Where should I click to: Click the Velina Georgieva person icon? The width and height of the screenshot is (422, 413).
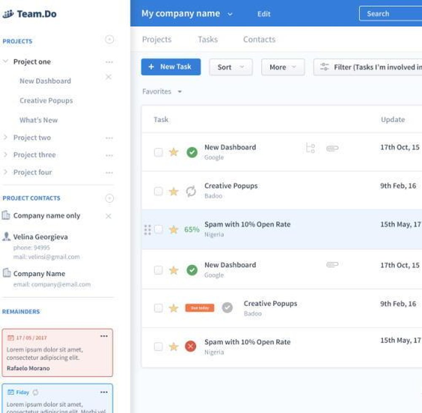(6, 236)
